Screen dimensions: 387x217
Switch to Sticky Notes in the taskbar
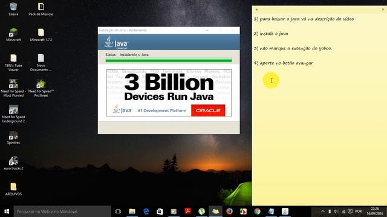[215, 212]
